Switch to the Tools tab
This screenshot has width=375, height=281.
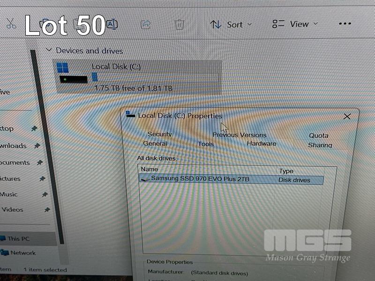pos(205,144)
